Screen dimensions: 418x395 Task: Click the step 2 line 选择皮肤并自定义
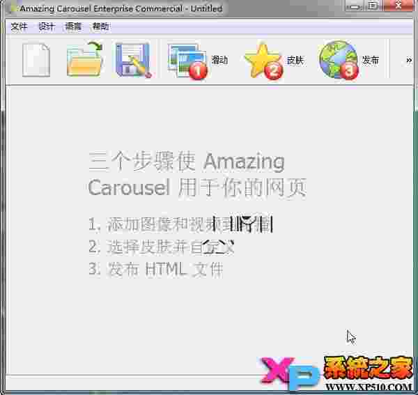coord(162,247)
